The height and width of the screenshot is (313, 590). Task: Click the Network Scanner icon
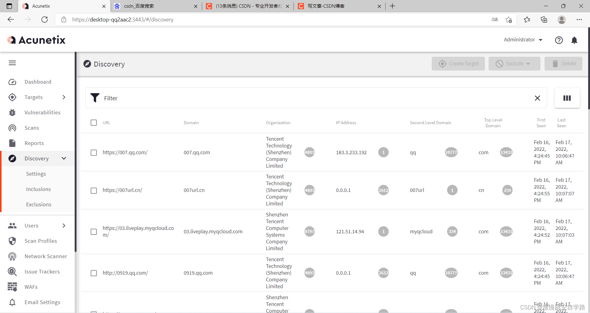[12, 256]
